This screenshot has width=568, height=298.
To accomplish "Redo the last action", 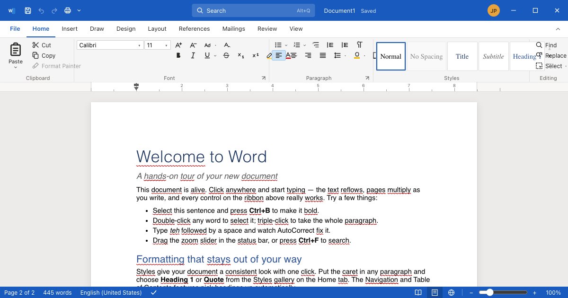I will point(54,10).
